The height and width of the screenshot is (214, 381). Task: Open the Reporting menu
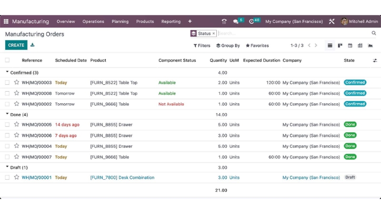[170, 21]
